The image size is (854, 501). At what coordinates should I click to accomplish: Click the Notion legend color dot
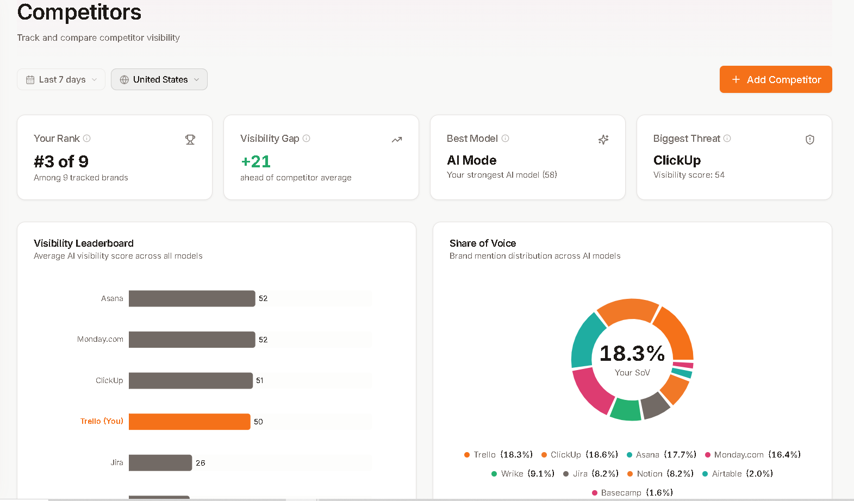tap(630, 474)
